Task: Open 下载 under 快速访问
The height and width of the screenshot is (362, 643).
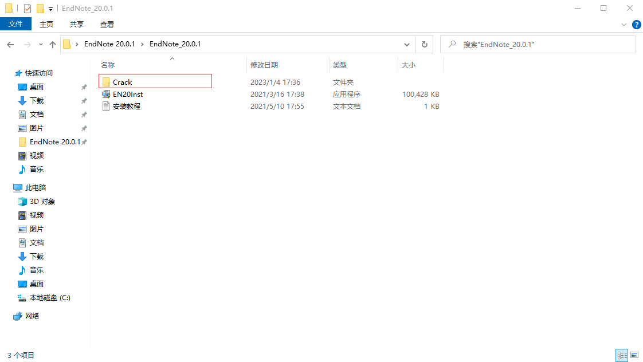Action: [x=37, y=100]
